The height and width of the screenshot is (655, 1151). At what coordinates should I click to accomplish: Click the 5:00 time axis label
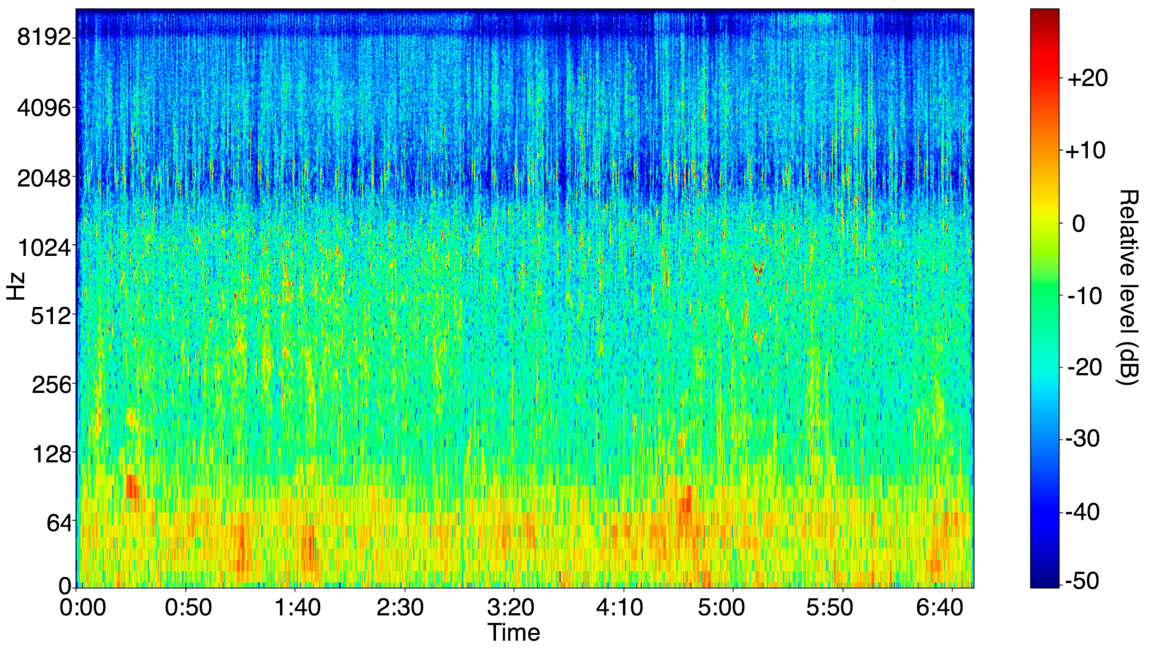(x=721, y=608)
